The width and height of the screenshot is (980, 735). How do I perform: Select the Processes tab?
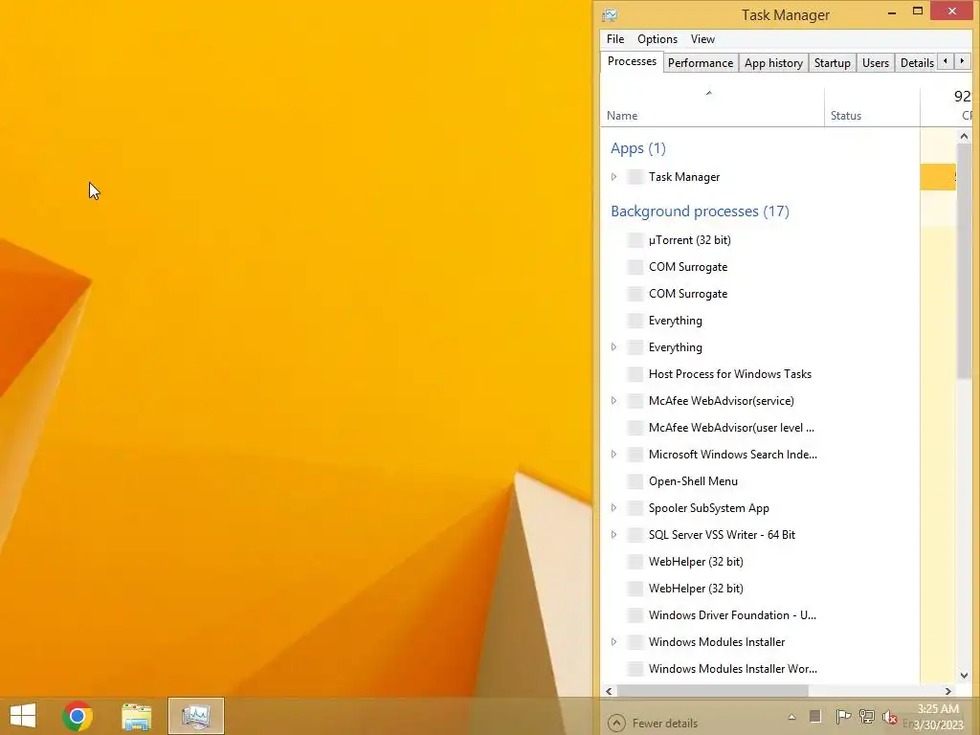pos(632,61)
